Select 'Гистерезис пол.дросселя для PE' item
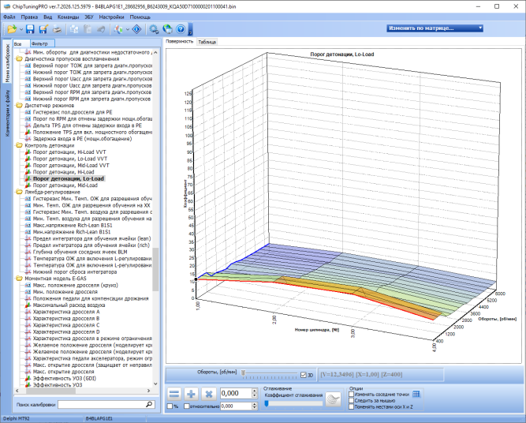 point(73,112)
